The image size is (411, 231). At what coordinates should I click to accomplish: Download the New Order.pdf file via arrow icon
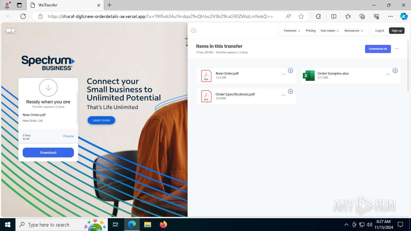click(290, 71)
